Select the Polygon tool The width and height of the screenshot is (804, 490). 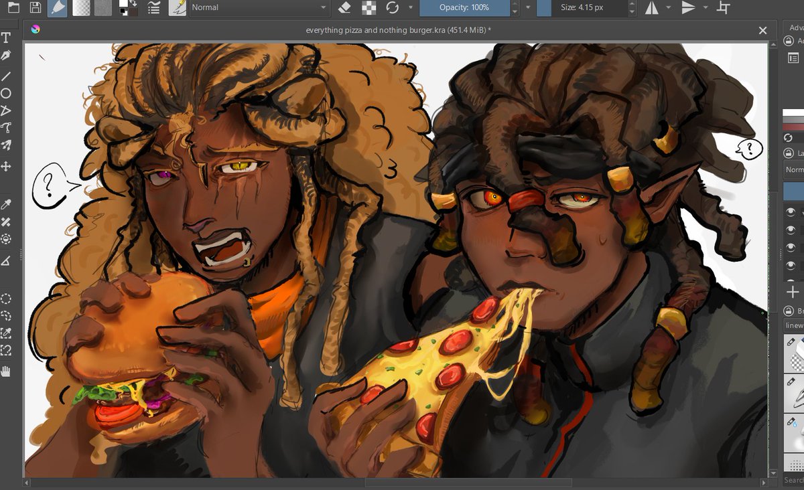[7, 111]
